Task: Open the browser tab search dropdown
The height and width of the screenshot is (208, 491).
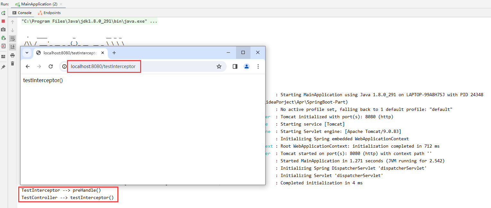Action: pyautogui.click(x=27, y=53)
